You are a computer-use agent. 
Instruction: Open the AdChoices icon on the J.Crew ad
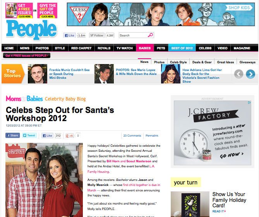click(x=249, y=102)
